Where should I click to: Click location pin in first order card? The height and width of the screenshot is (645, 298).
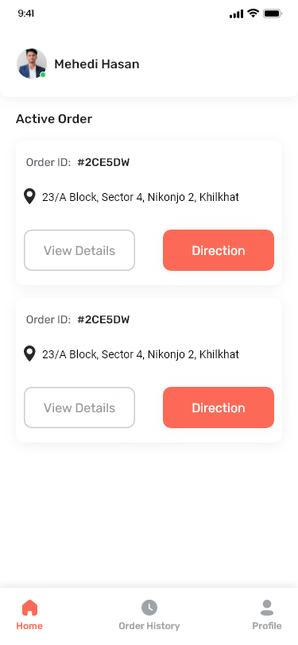pyautogui.click(x=29, y=197)
